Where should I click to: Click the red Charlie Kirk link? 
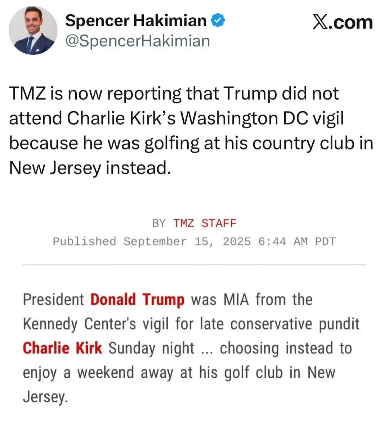point(62,348)
